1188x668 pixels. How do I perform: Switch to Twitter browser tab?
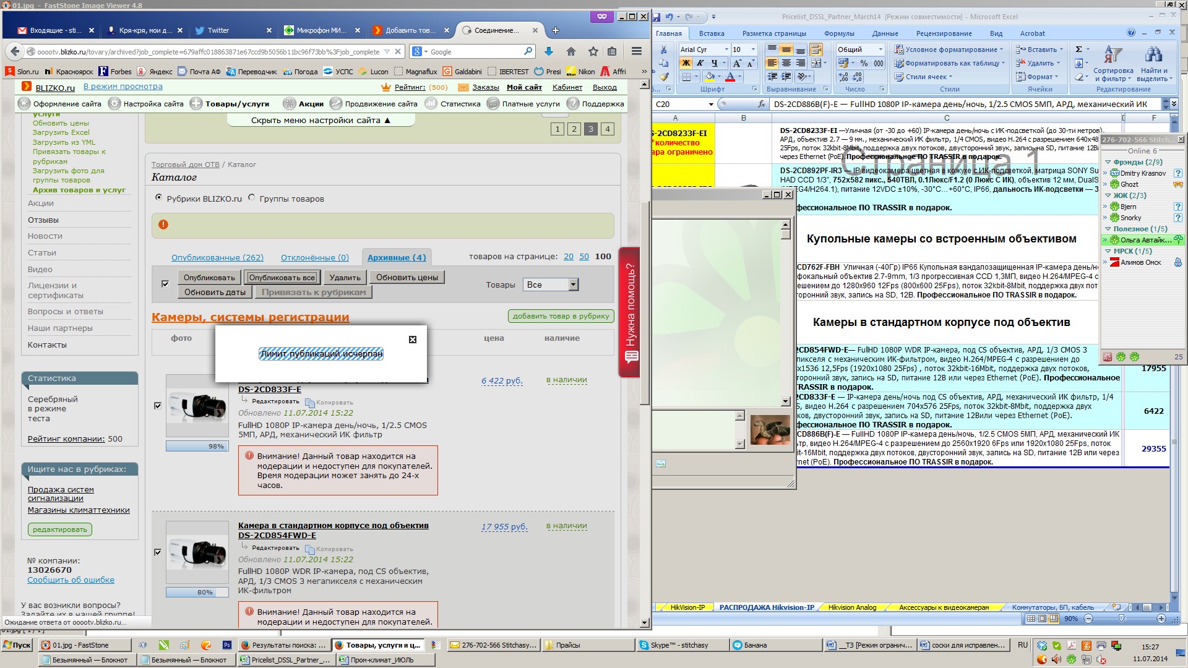233,30
